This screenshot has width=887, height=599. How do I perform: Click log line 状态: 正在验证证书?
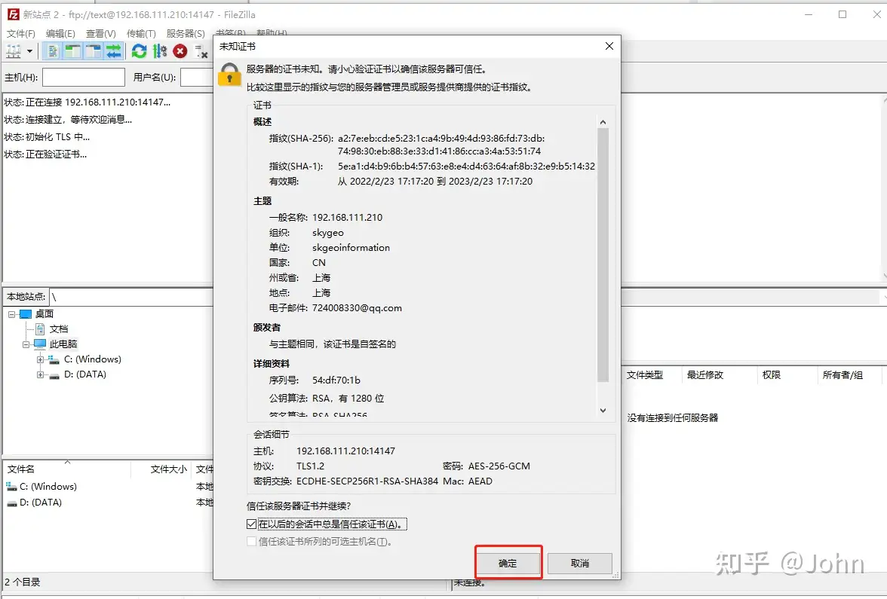(45, 154)
